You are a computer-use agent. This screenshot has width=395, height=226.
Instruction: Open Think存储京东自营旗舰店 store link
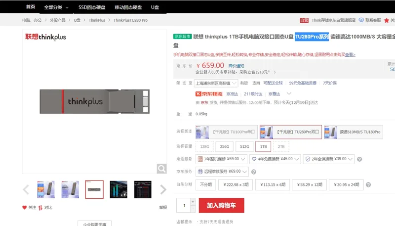[334, 20]
